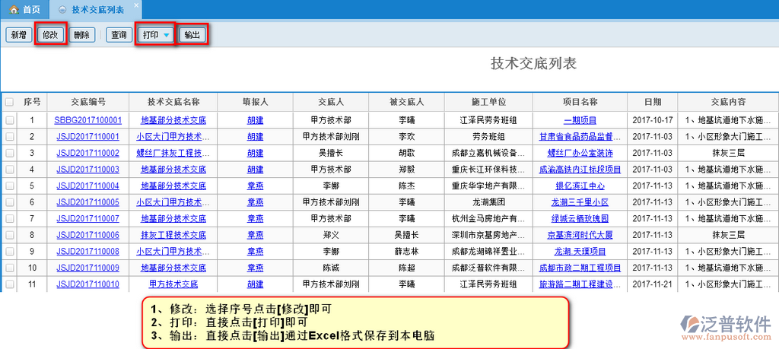Switch to the 技术交底列表 tab
Image resolution: width=779 pixels, height=349 pixels.
point(97,10)
